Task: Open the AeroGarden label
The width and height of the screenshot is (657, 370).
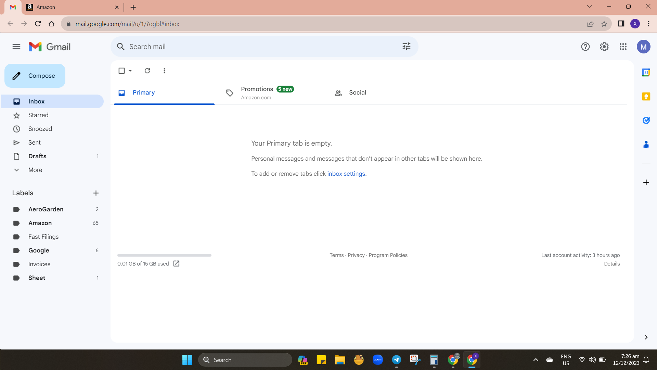Action: [52, 209]
